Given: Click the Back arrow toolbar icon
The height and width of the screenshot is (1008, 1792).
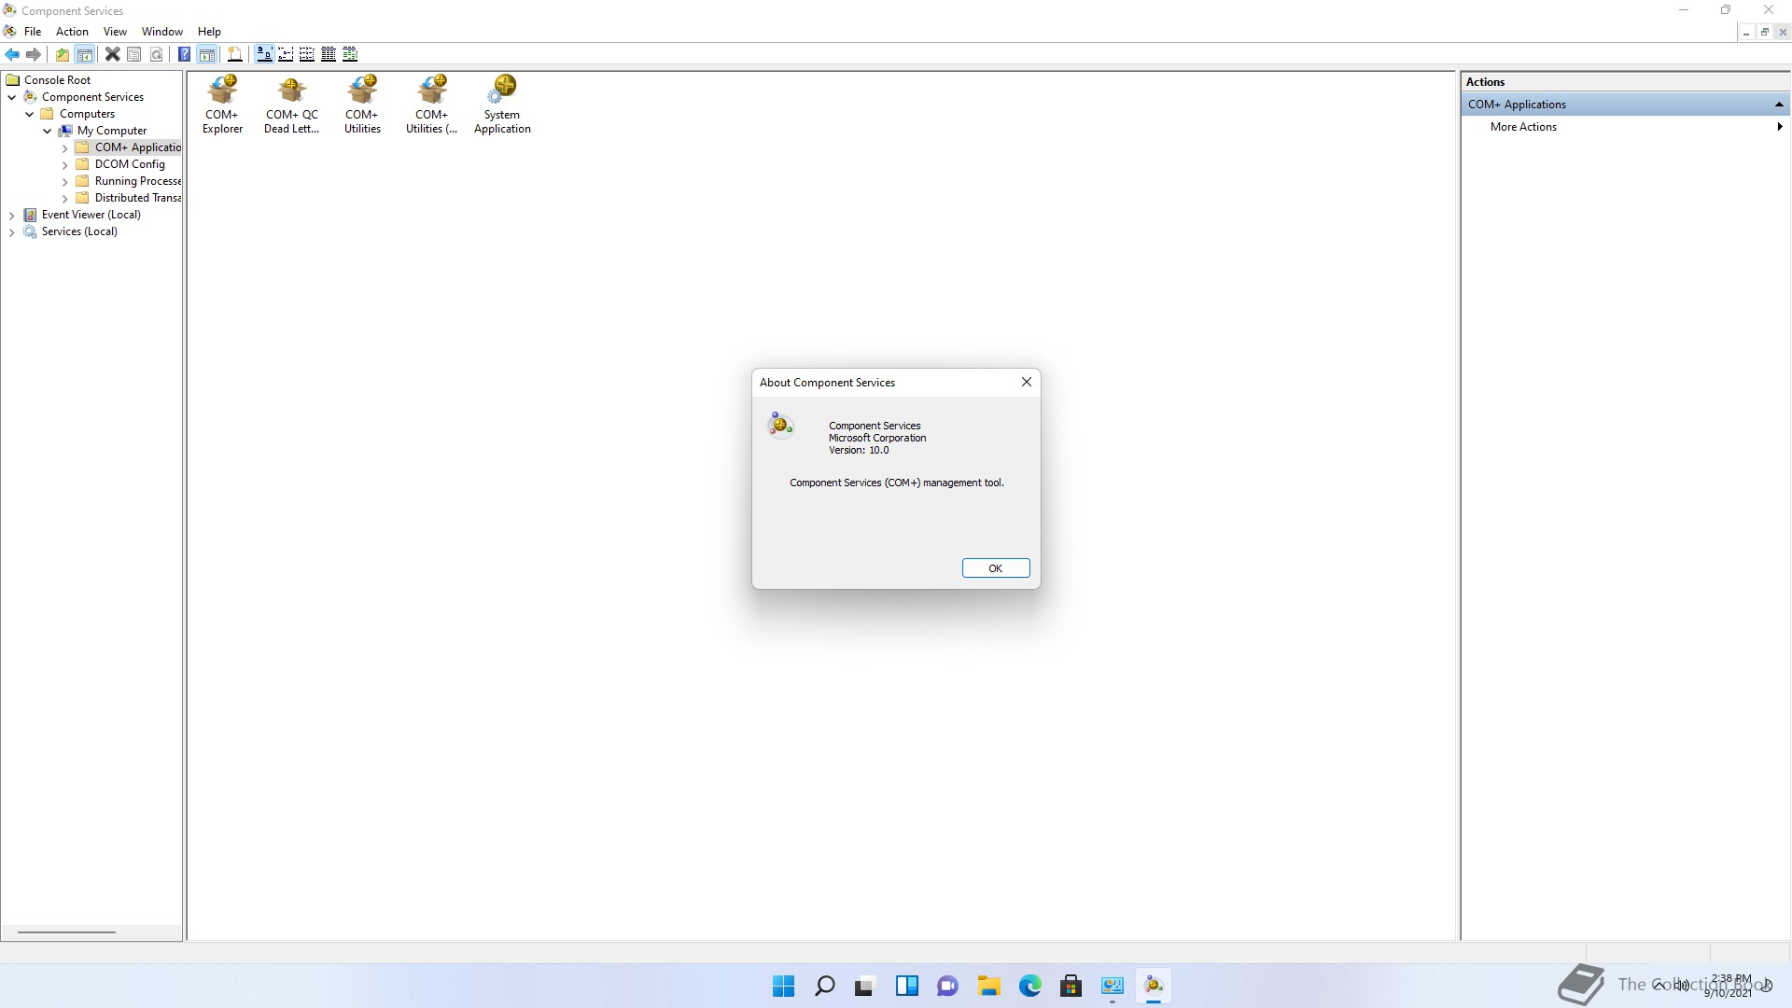Looking at the screenshot, I should [x=12, y=54].
